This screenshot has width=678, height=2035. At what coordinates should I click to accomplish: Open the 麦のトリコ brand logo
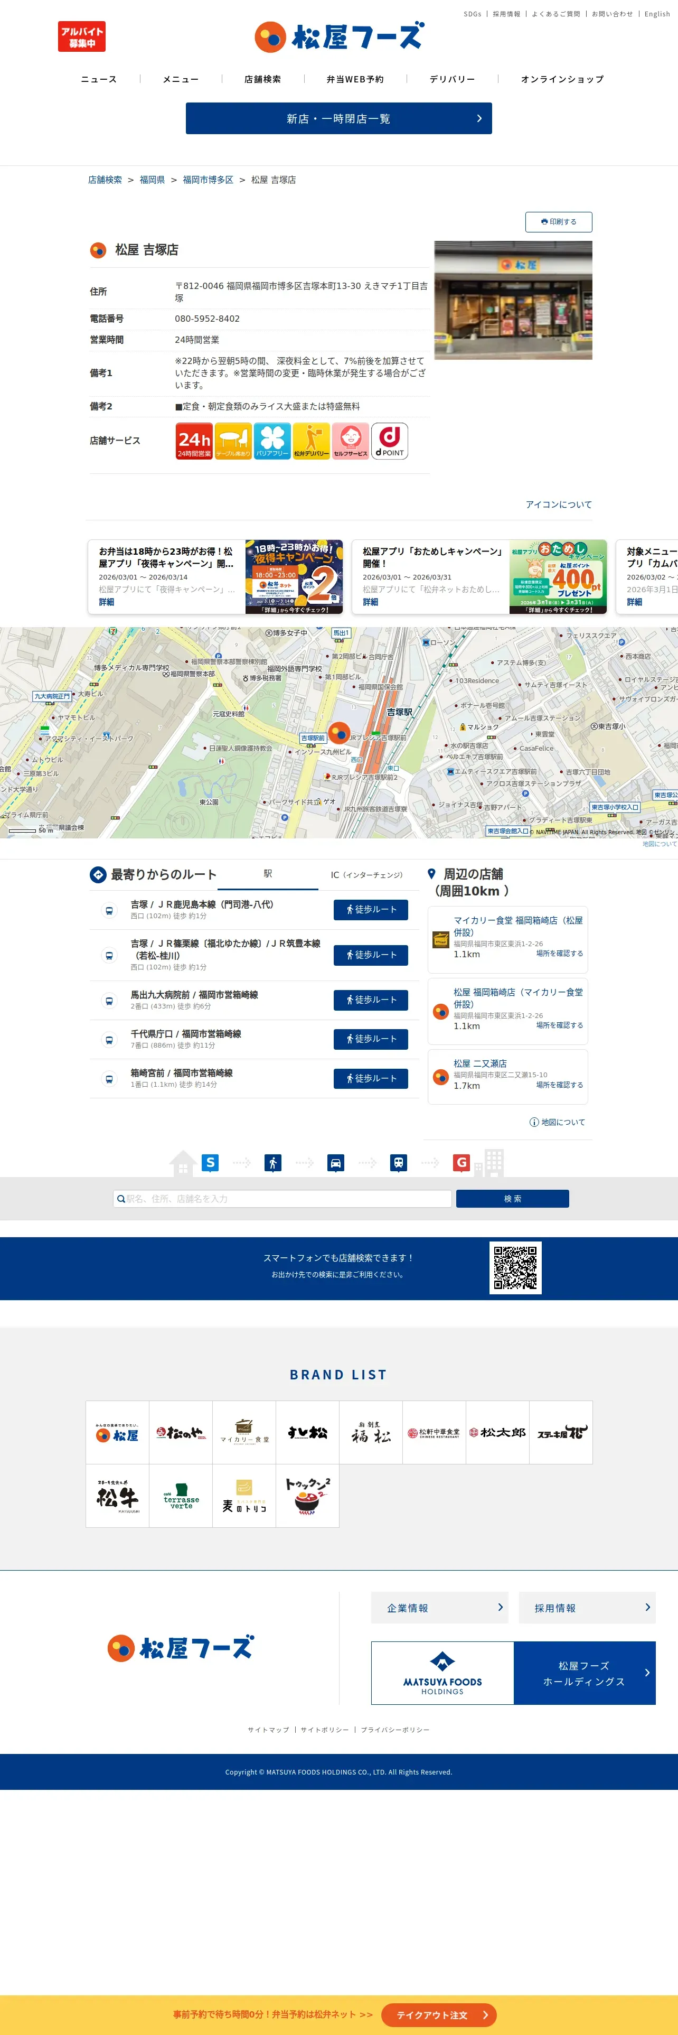pos(244,1496)
